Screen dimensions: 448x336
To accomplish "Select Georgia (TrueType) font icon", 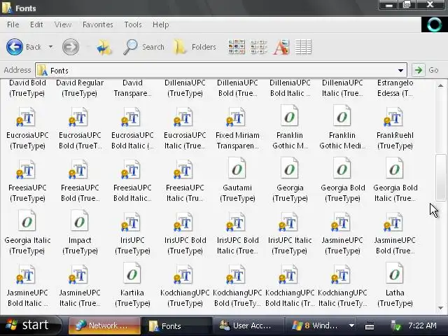I will coord(290,168).
